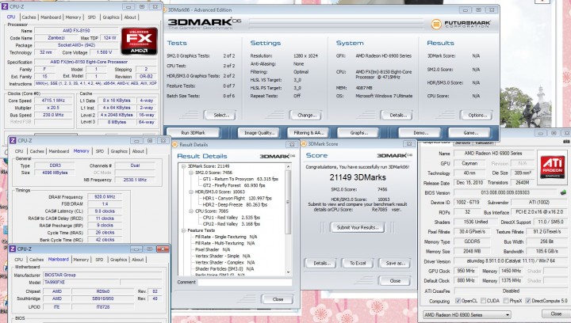Switch to the CPU tab in the Memory CPU-Z window
This screenshot has width=571, height=323.
[19, 151]
